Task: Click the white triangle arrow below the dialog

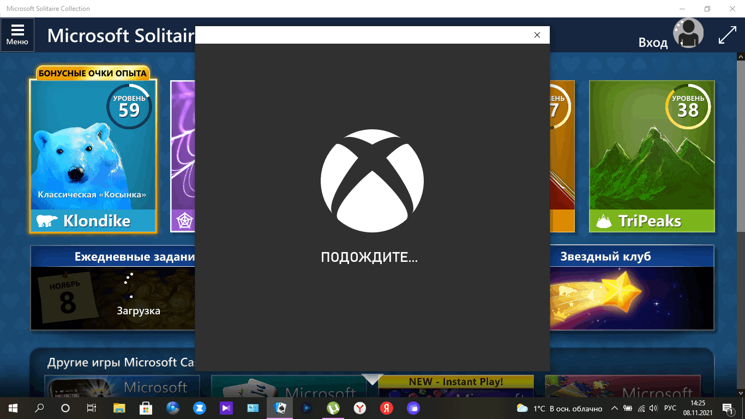Action: coord(372,379)
